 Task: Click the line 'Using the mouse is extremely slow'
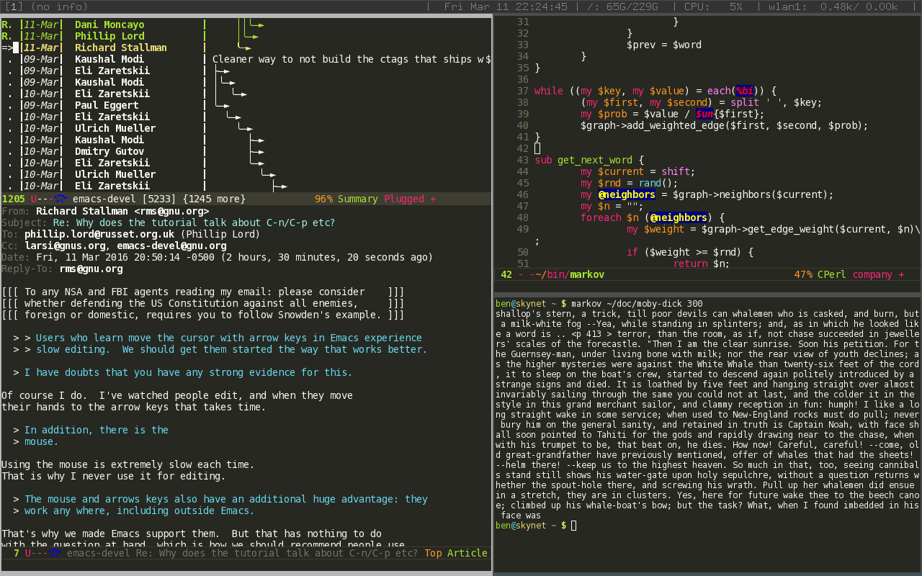click(127, 464)
